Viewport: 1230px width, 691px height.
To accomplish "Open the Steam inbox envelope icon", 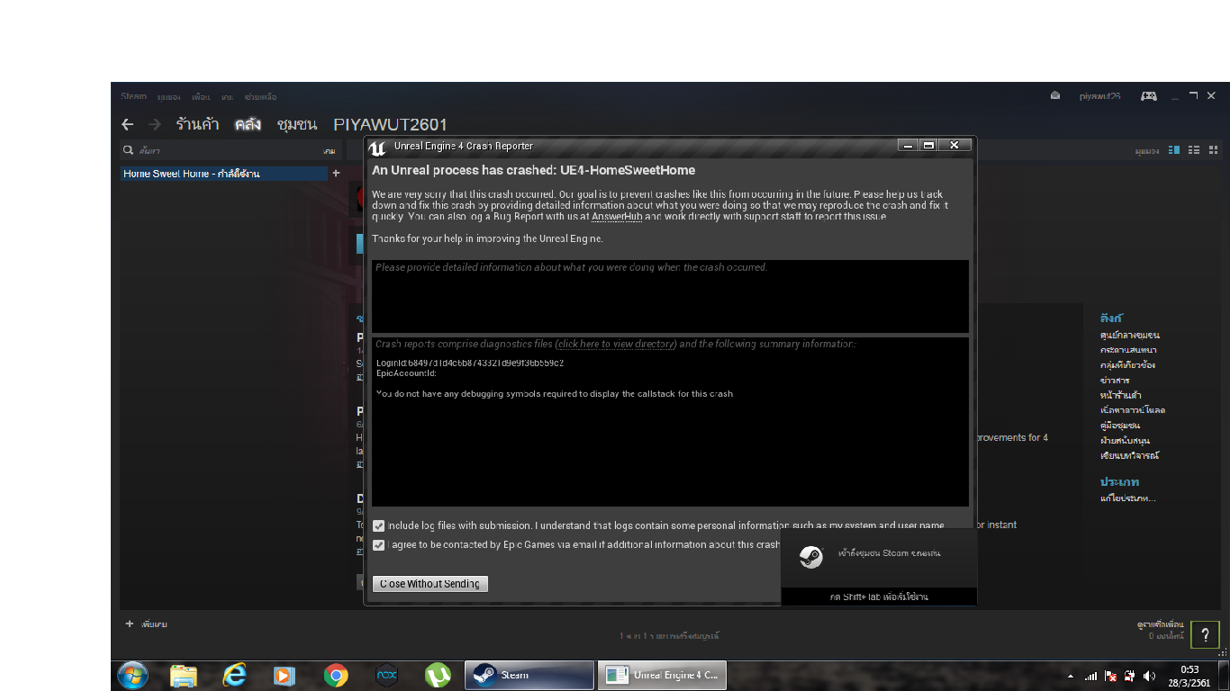I will pyautogui.click(x=1055, y=96).
